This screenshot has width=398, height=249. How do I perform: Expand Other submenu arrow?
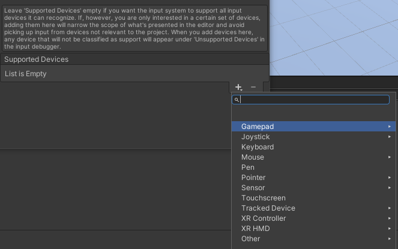(x=390, y=239)
